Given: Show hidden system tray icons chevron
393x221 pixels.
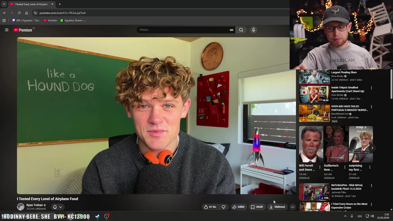Looking at the screenshot, I should coord(345,216).
